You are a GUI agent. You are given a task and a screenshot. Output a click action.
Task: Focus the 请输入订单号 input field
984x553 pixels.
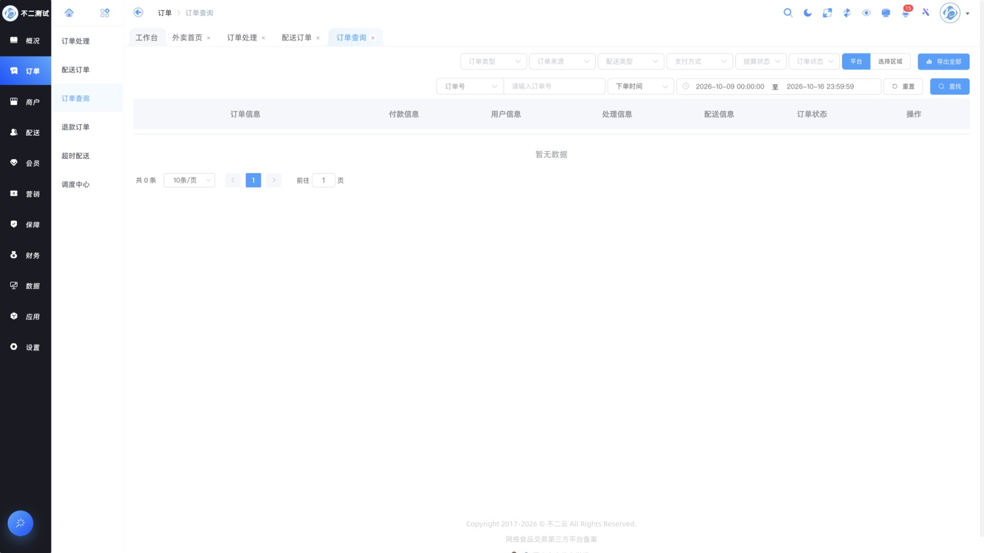click(x=554, y=86)
